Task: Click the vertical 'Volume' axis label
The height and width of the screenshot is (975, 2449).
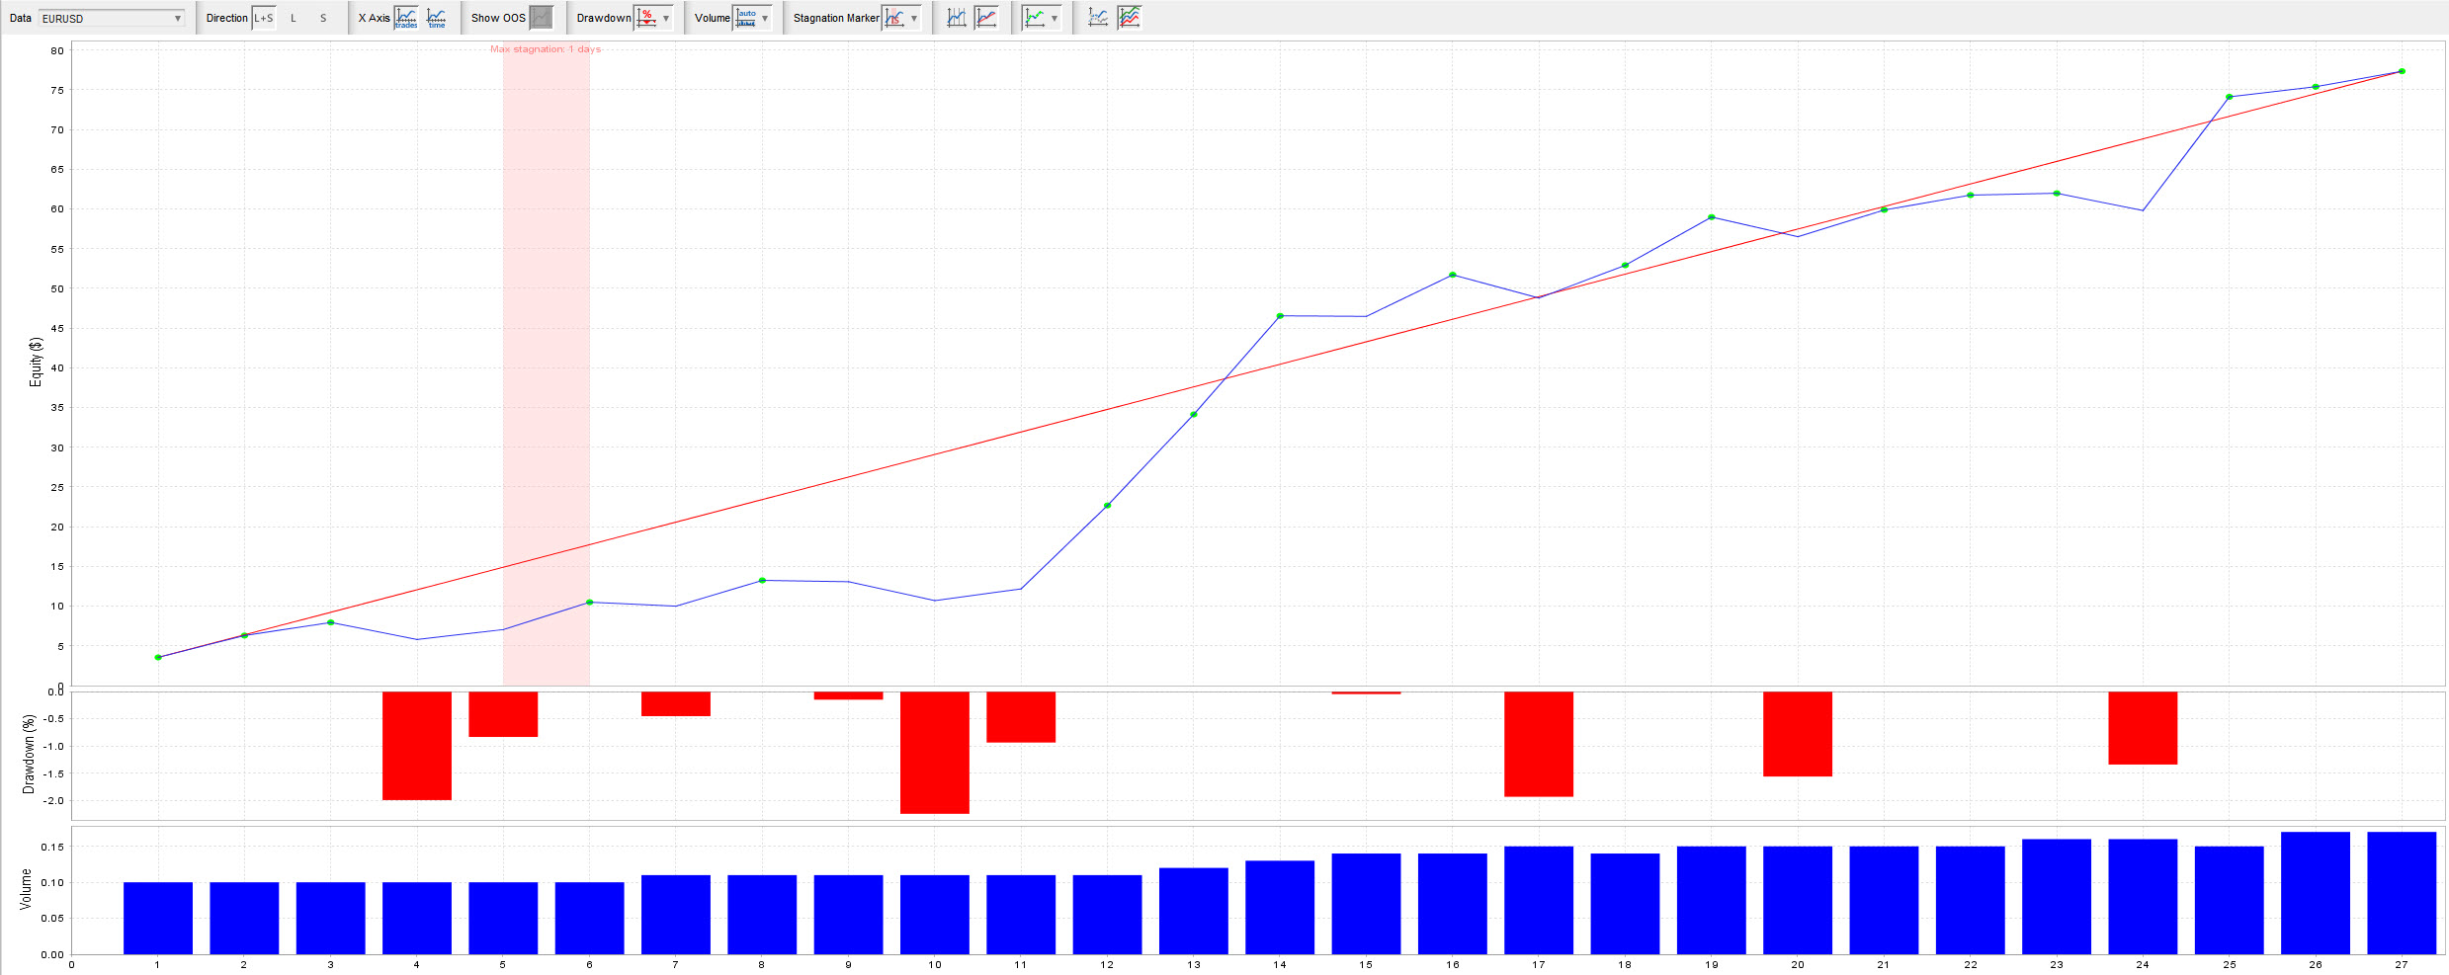Action: [26, 889]
